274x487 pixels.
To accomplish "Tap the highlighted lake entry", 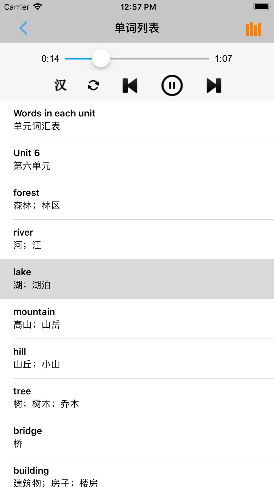I will coord(137,279).
